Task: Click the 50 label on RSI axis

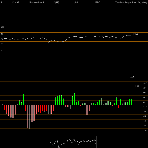Action: click(2, 39)
